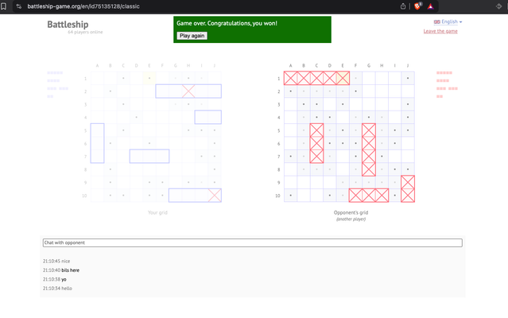Click the bookmark icon in browser toolbar
The height and width of the screenshot is (318, 508).
click(x=3, y=6)
